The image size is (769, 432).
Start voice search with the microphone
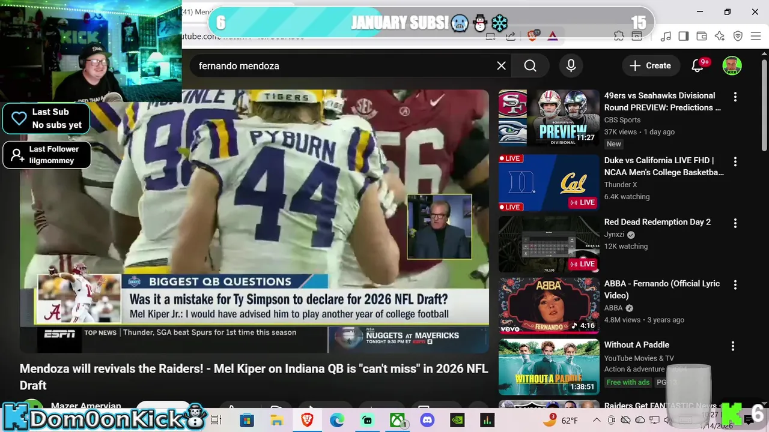point(571,66)
